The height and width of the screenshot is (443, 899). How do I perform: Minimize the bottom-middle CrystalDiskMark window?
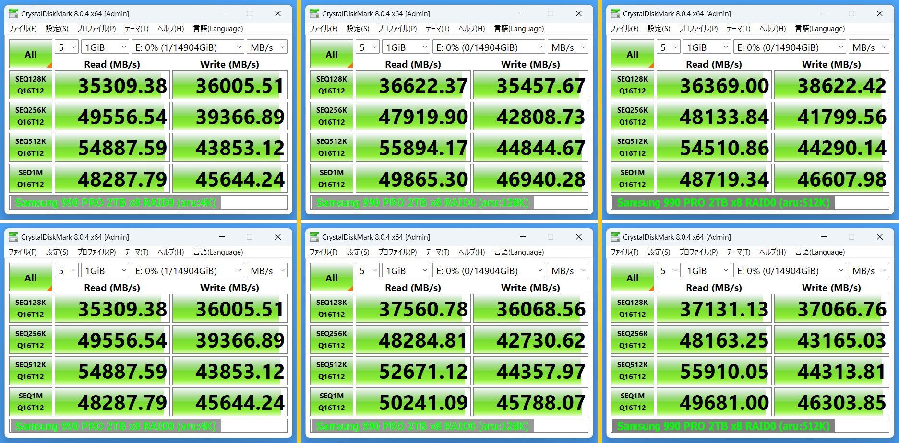coord(523,237)
